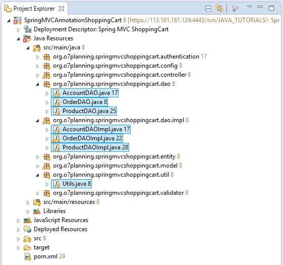The height and width of the screenshot is (265, 283).
Task: Select AccountDAO.java file
Action: click(85, 93)
